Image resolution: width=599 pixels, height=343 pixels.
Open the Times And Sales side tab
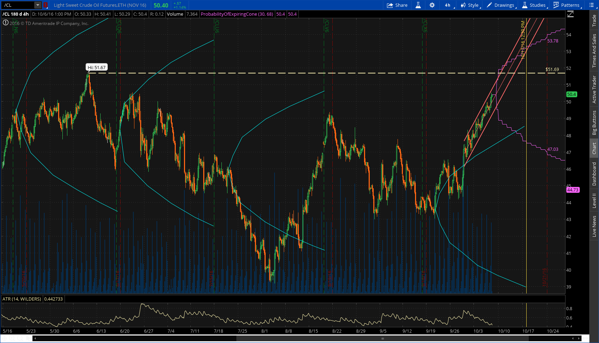[594, 51]
